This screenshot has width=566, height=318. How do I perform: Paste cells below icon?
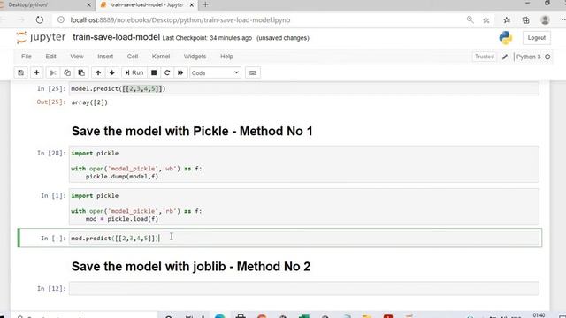[81, 72]
